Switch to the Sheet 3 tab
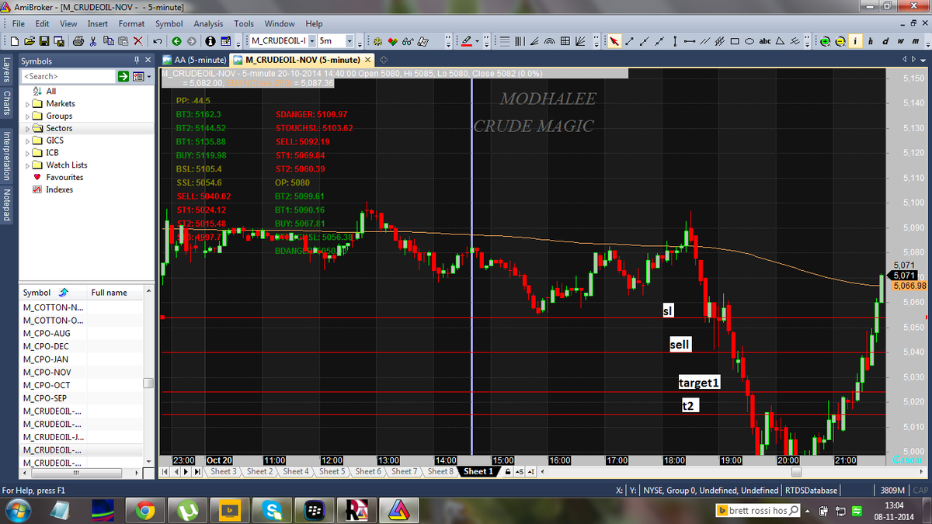This screenshot has height=524, width=932. tap(224, 471)
